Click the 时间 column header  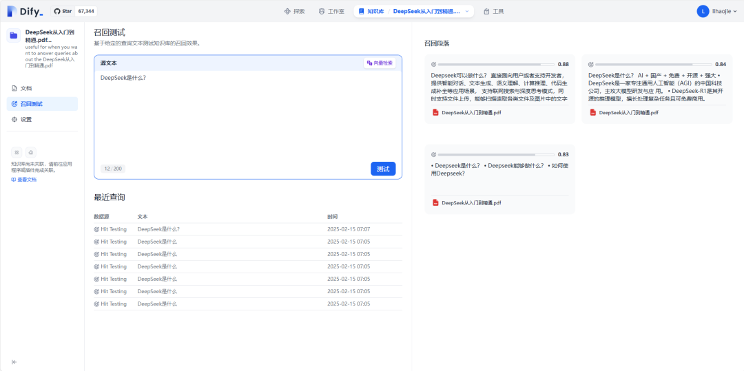point(332,217)
